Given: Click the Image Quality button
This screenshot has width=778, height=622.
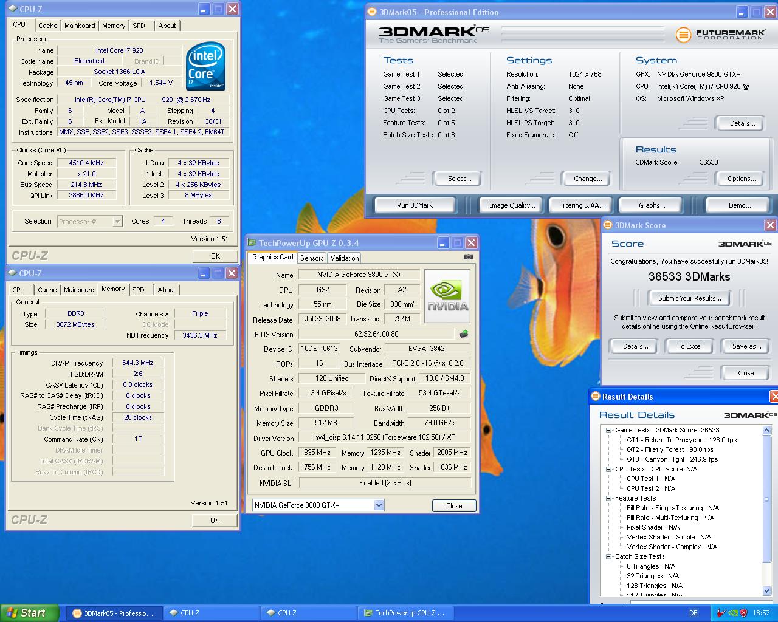Looking at the screenshot, I should (512, 205).
